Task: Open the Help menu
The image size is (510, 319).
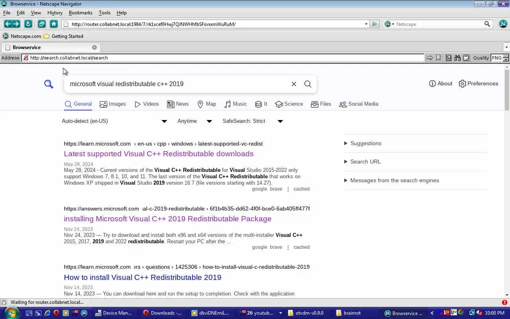Action: pyautogui.click(x=122, y=13)
